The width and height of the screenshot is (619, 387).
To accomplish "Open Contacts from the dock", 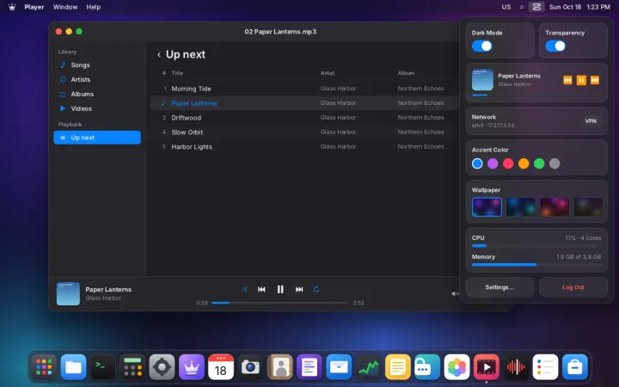I will click(x=280, y=367).
